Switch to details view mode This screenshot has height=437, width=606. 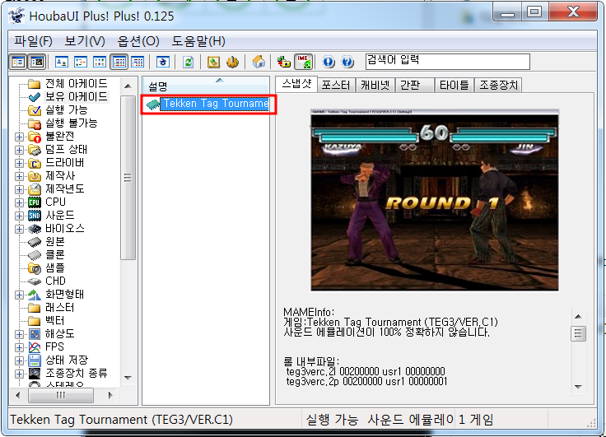click(119, 62)
